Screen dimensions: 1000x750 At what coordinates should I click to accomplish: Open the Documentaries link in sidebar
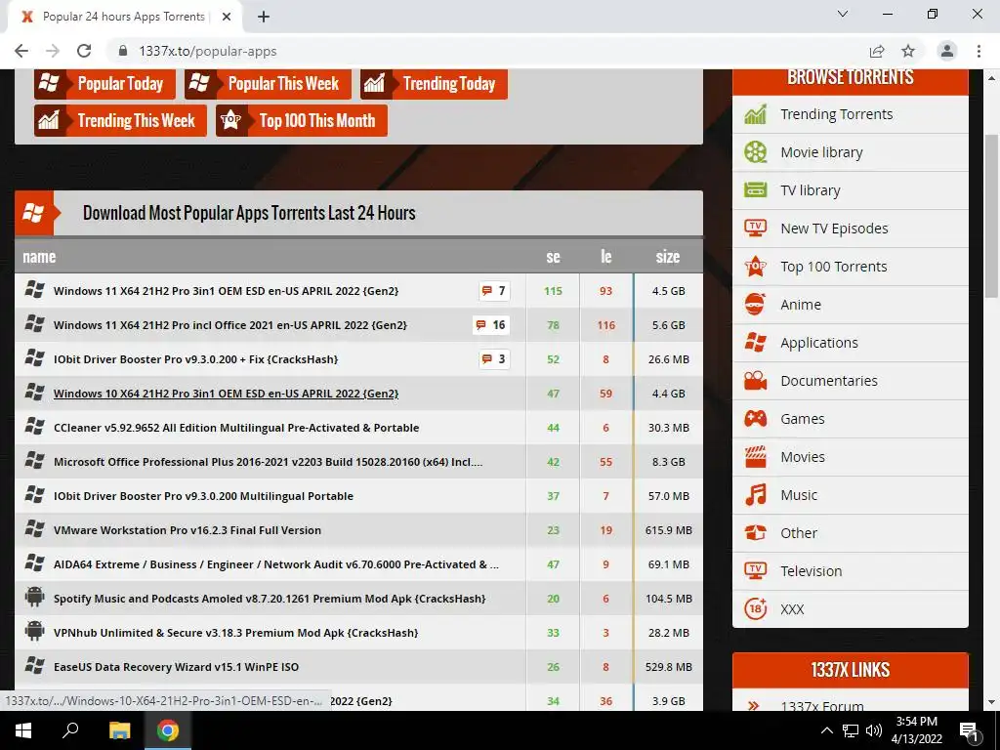point(829,381)
